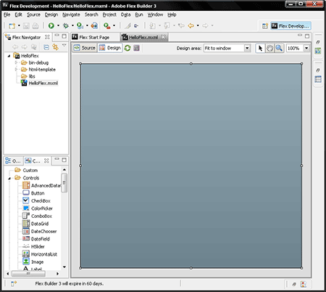
Task: Click the green Run application icon
Action: 51,25
